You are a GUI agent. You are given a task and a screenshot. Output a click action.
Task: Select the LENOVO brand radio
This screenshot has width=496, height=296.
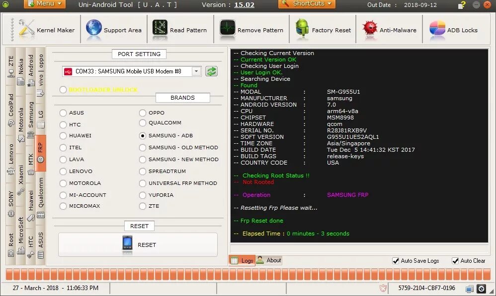(x=63, y=172)
